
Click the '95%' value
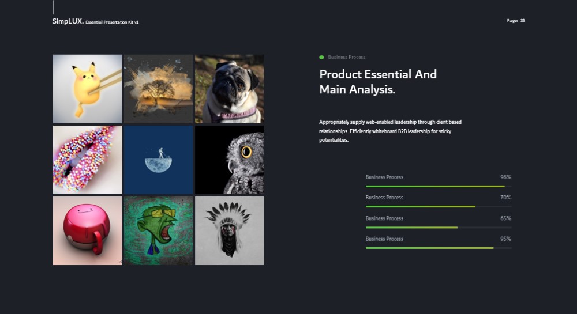coord(505,239)
